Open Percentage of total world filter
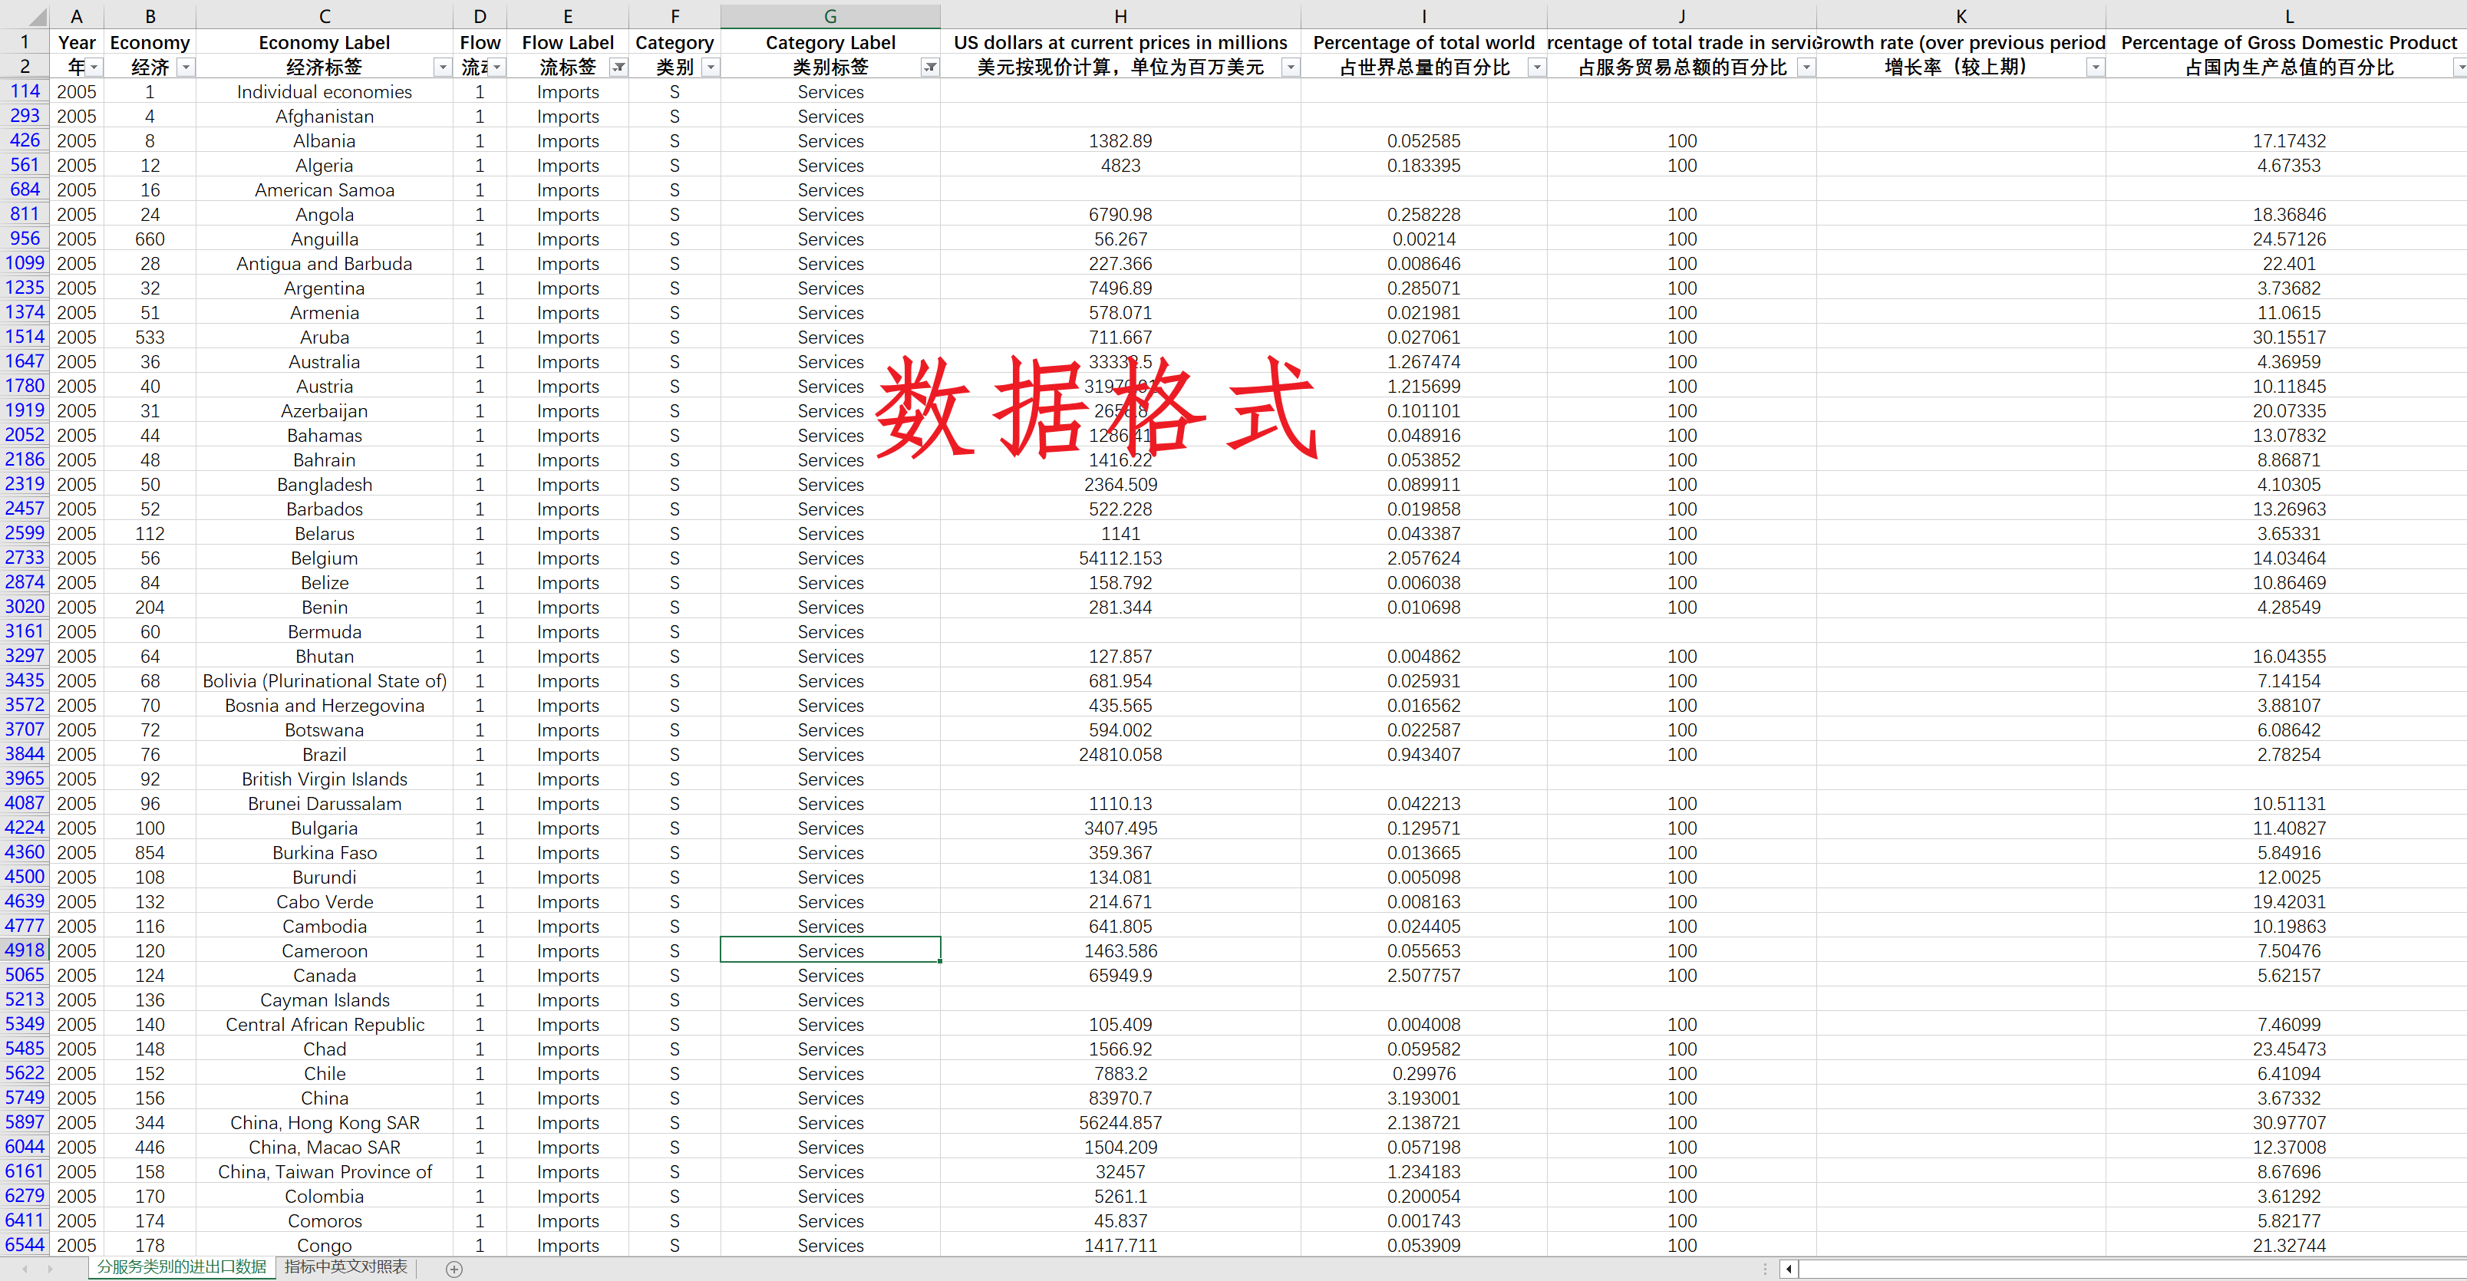The height and width of the screenshot is (1281, 2467). (x=1536, y=67)
